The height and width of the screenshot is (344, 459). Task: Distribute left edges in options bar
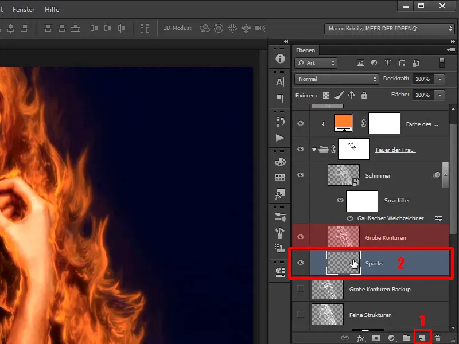94,28
